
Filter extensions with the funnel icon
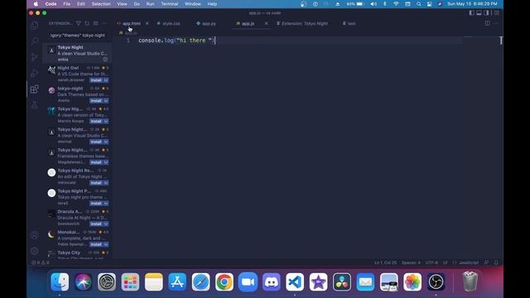point(79,23)
